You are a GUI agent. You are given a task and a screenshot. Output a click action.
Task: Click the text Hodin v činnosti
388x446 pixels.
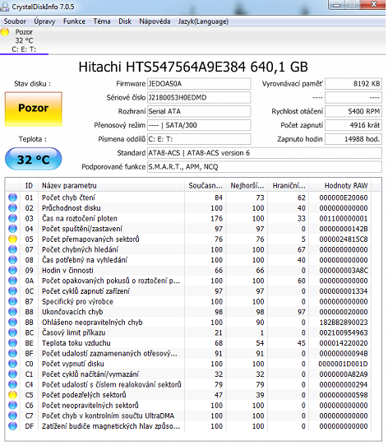pyautogui.click(x=67, y=270)
